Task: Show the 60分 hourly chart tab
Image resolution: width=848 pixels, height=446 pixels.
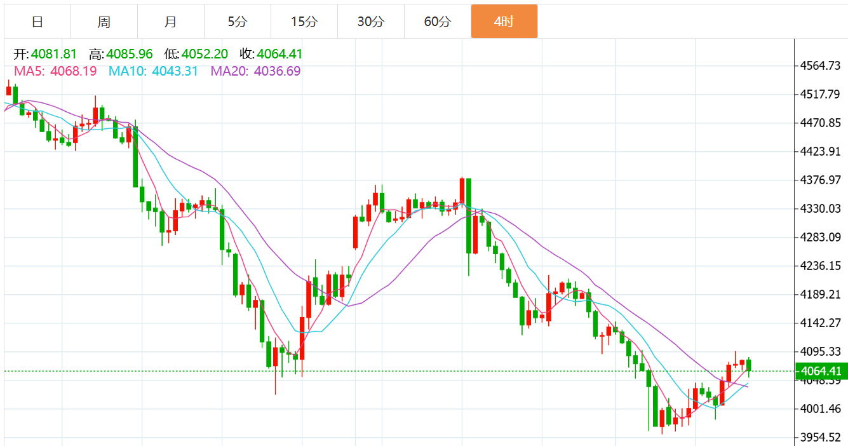Action: 438,22
